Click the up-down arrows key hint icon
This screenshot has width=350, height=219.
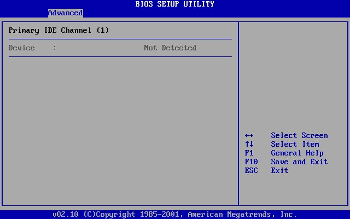point(249,145)
